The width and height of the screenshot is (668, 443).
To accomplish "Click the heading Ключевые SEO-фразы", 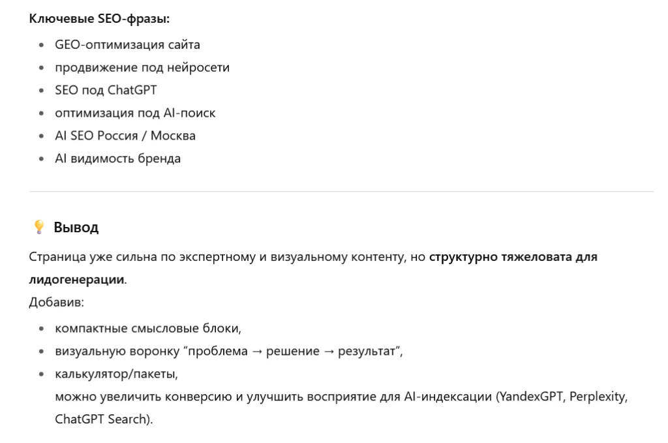I will click(x=99, y=19).
